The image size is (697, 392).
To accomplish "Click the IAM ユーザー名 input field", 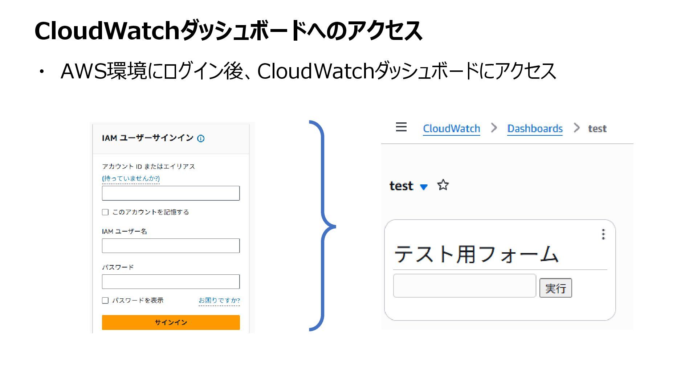I will tap(171, 246).
